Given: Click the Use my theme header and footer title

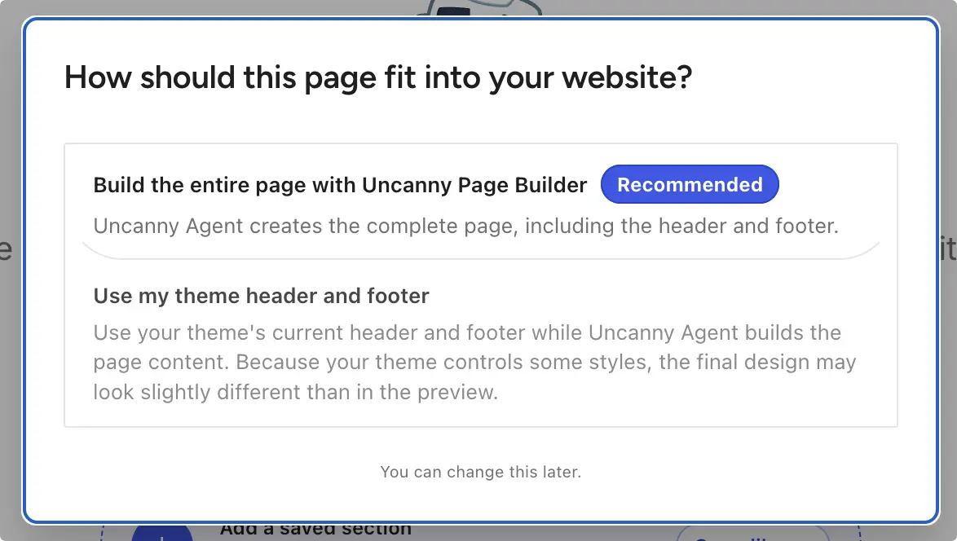Looking at the screenshot, I should [x=261, y=296].
